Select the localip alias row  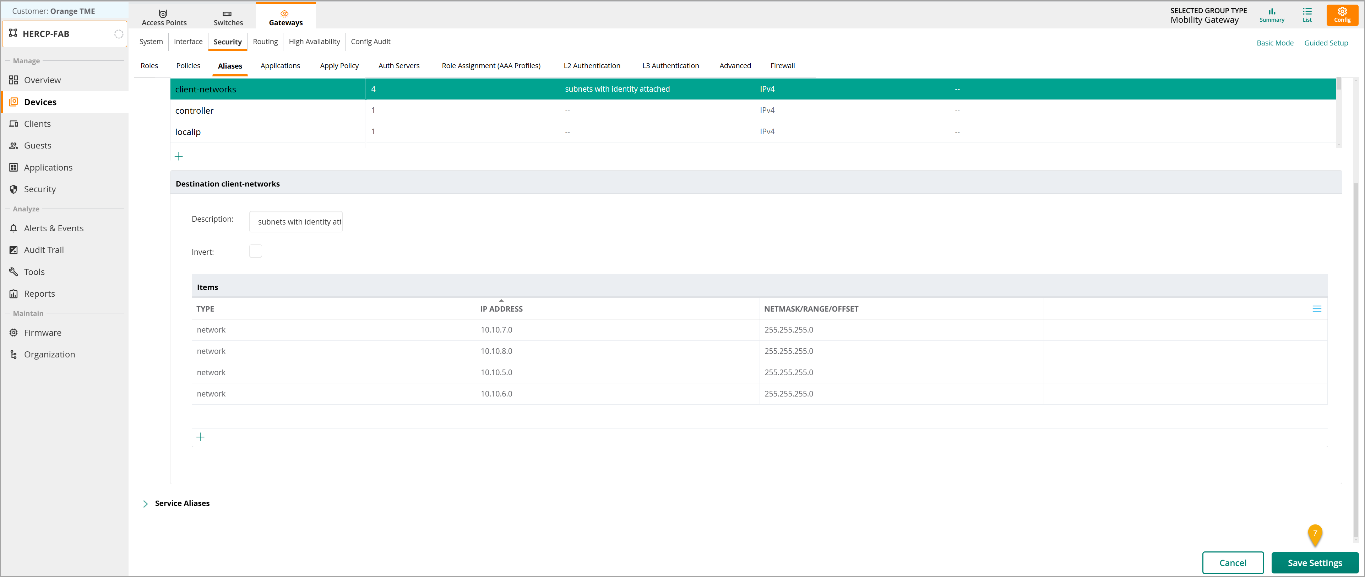coord(752,131)
